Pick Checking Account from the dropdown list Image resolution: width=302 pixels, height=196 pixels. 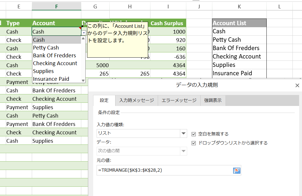(x=55, y=63)
